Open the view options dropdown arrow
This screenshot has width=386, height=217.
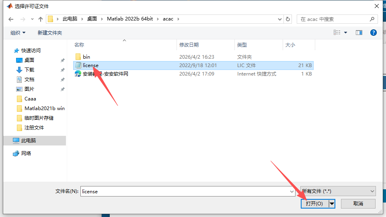346,33
